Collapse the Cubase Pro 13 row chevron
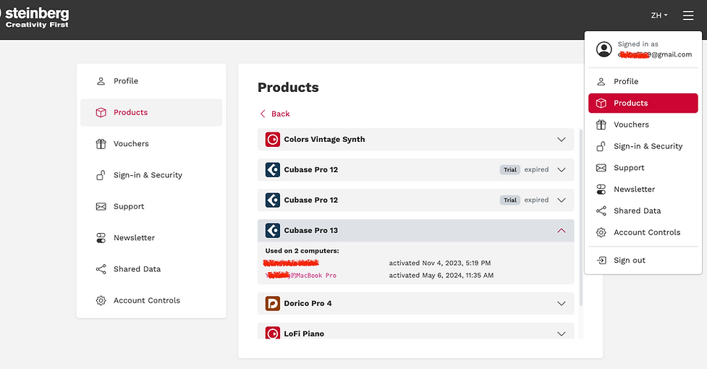The image size is (707, 369). pos(562,231)
